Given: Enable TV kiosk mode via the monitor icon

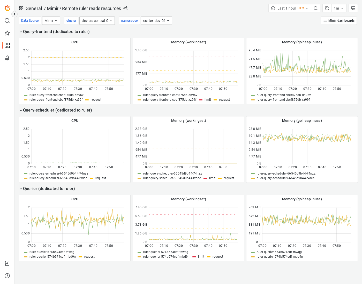Looking at the screenshot, I should (353, 8).
